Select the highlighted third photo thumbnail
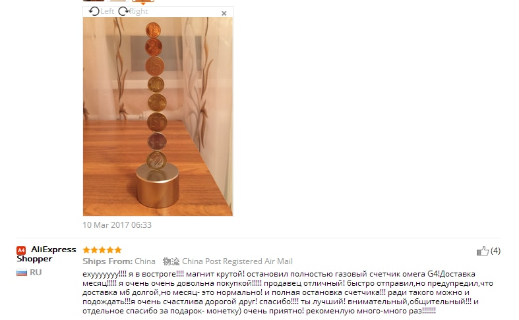 click(143, 1)
